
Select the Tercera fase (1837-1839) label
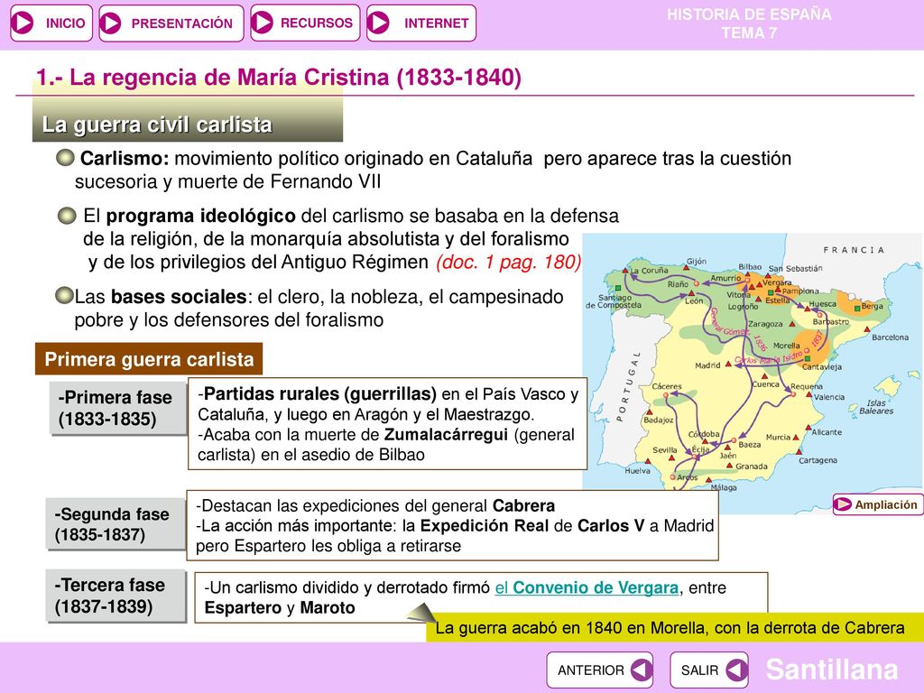coord(115,596)
